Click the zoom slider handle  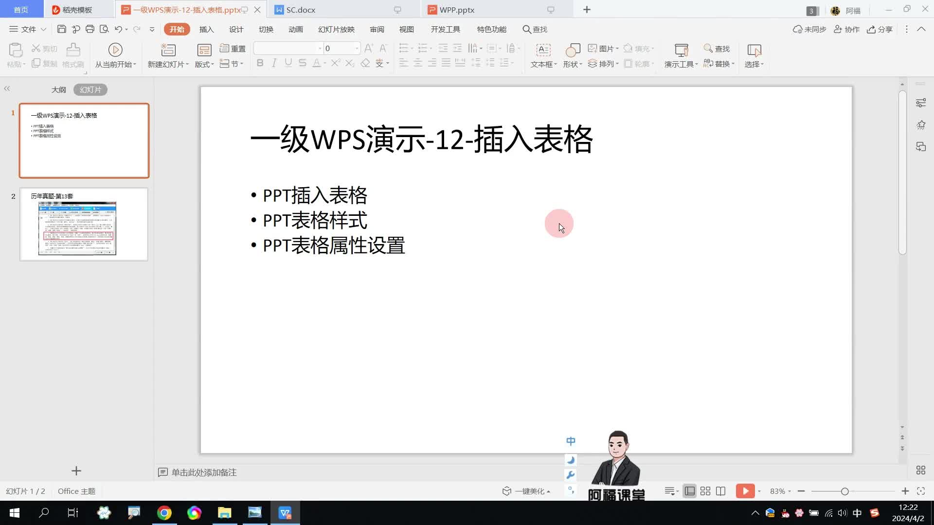click(844, 491)
